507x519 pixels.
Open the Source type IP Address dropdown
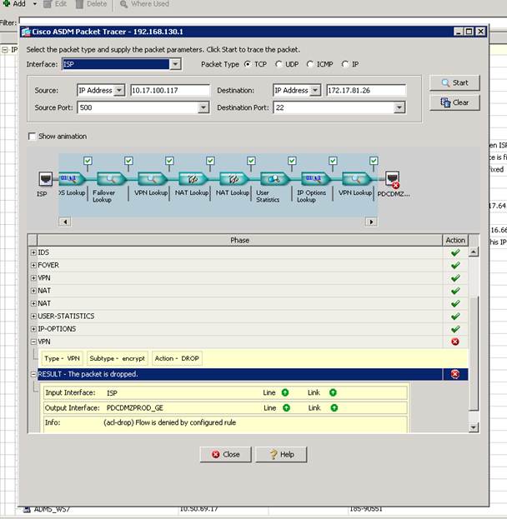click(119, 90)
